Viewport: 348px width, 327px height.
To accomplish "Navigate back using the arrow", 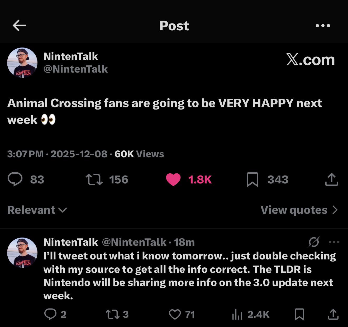I will 19,25.
